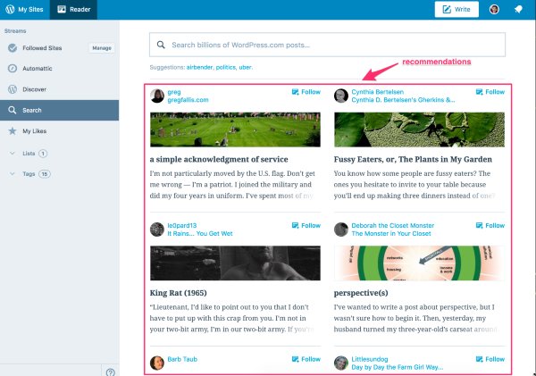
Task: Click the Automattic compass icon
Action: tap(13, 69)
